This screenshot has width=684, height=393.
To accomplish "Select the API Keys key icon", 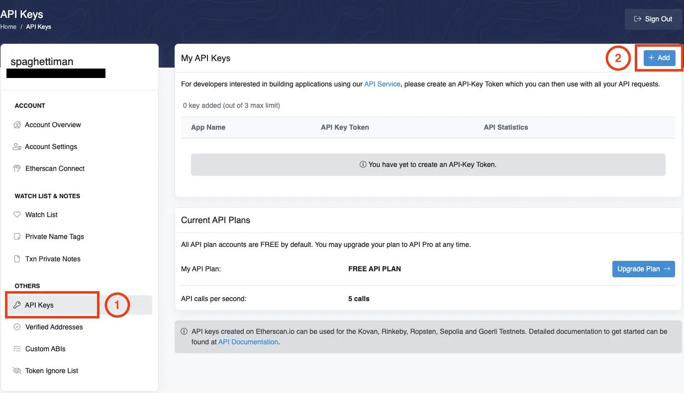I will 17,305.
